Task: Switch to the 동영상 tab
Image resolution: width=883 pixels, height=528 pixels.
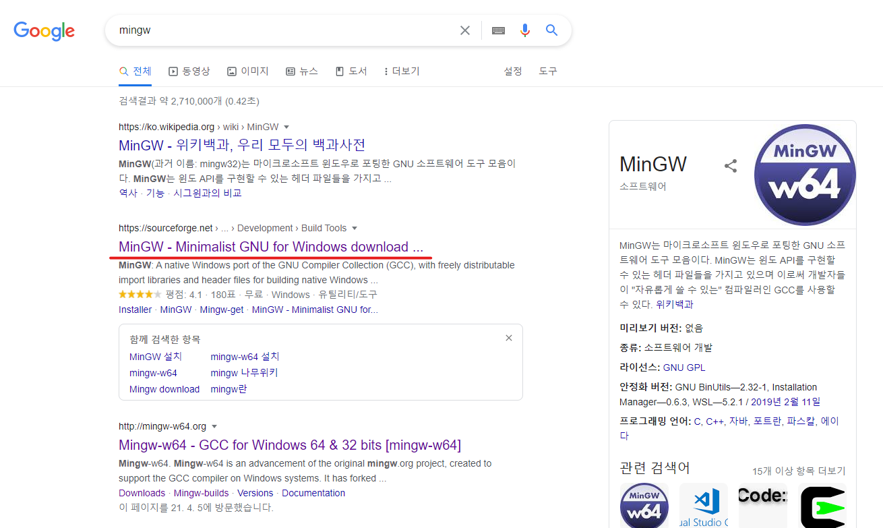Action: [x=189, y=71]
